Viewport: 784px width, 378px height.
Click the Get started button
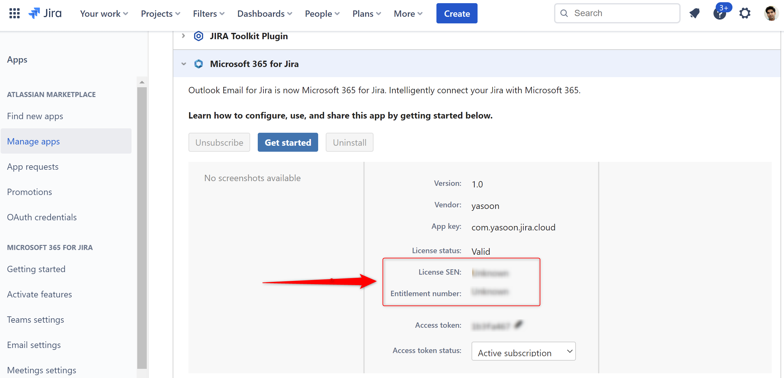click(288, 143)
